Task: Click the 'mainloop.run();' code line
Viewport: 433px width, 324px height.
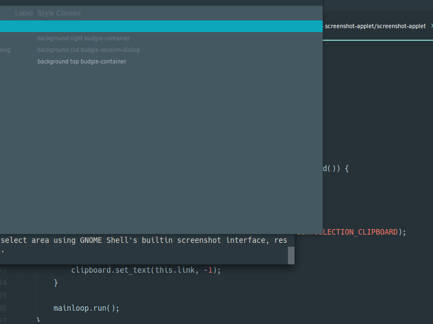Action: point(86,308)
